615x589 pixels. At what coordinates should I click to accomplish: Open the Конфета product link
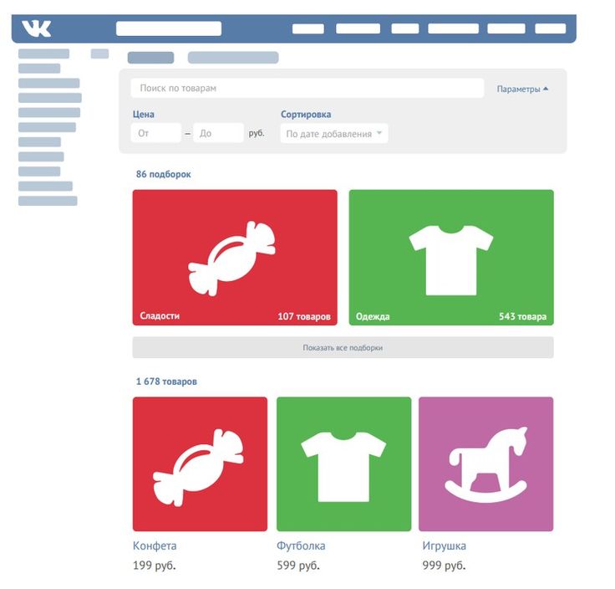tap(155, 545)
